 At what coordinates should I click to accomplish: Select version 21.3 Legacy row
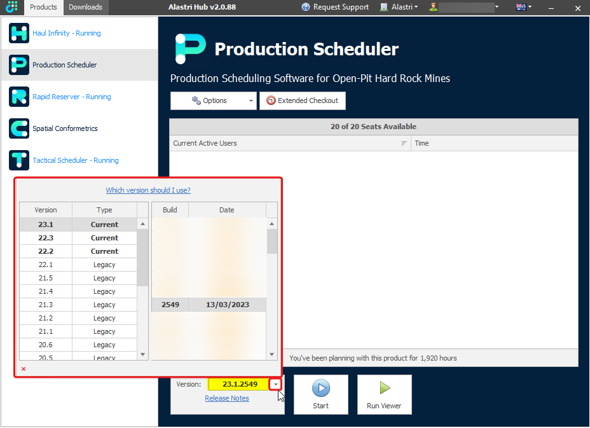pos(78,305)
